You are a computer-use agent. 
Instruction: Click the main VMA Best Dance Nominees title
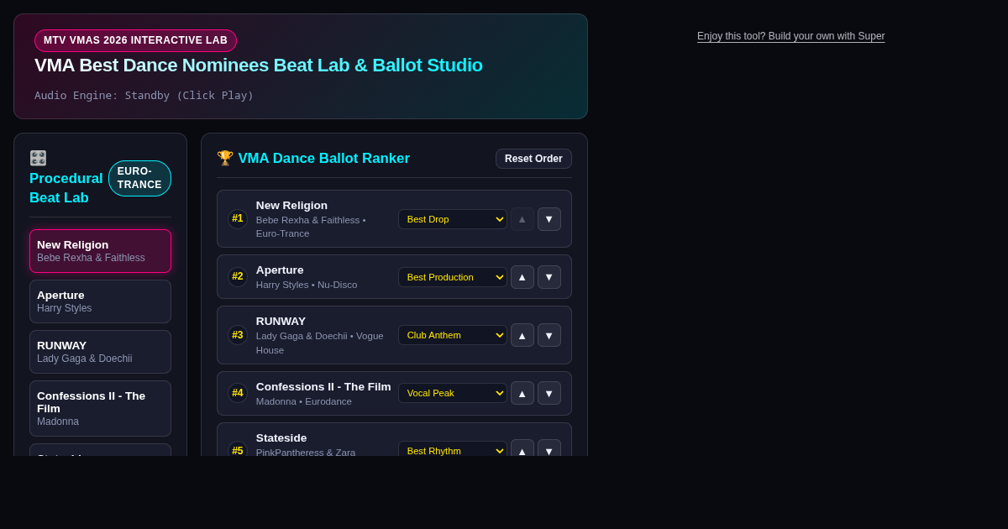(x=259, y=65)
